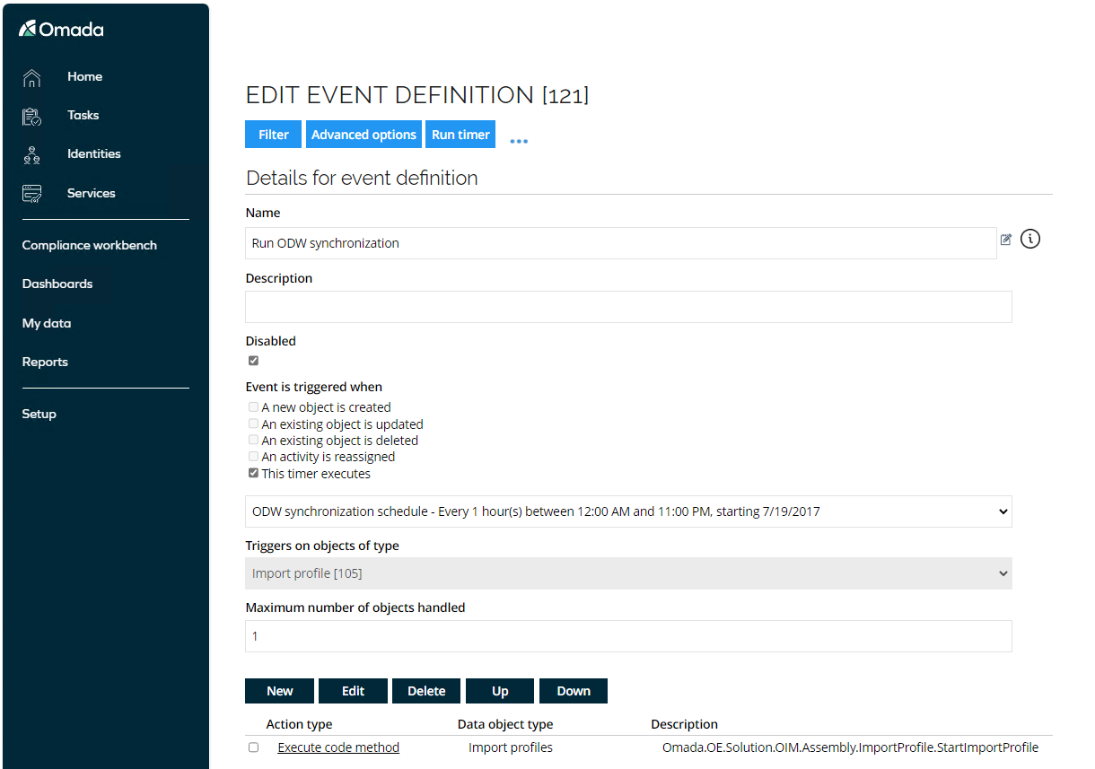Click the 'Data object type' column header
The image size is (1095, 769).
point(505,724)
